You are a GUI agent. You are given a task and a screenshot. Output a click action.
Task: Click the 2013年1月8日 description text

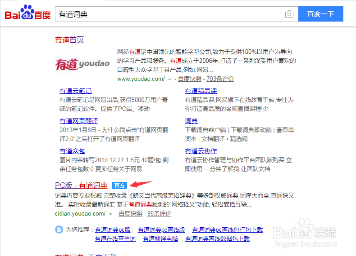tap(114, 134)
